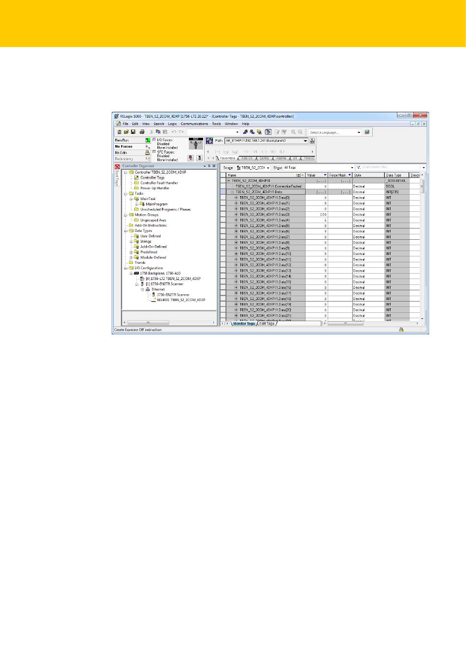Click the Style column header
Image resolution: width=466 pixels, height=659 pixels.
pyautogui.click(x=368, y=175)
